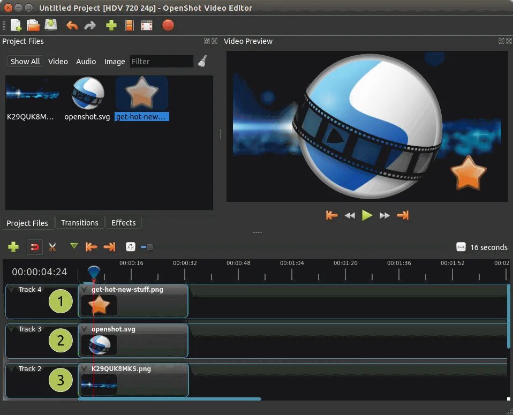Image resolution: width=513 pixels, height=415 pixels.
Task: Click the red Export Video button
Action: click(x=168, y=25)
